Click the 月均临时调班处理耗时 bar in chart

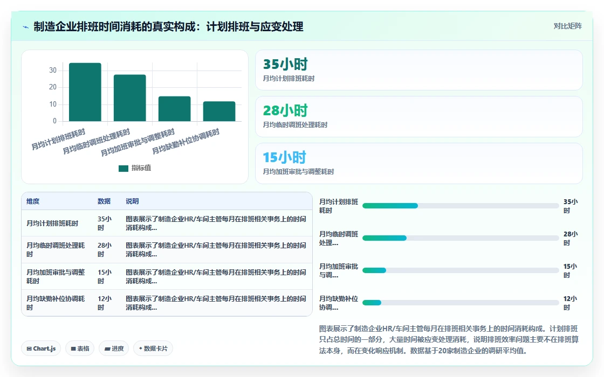point(130,97)
